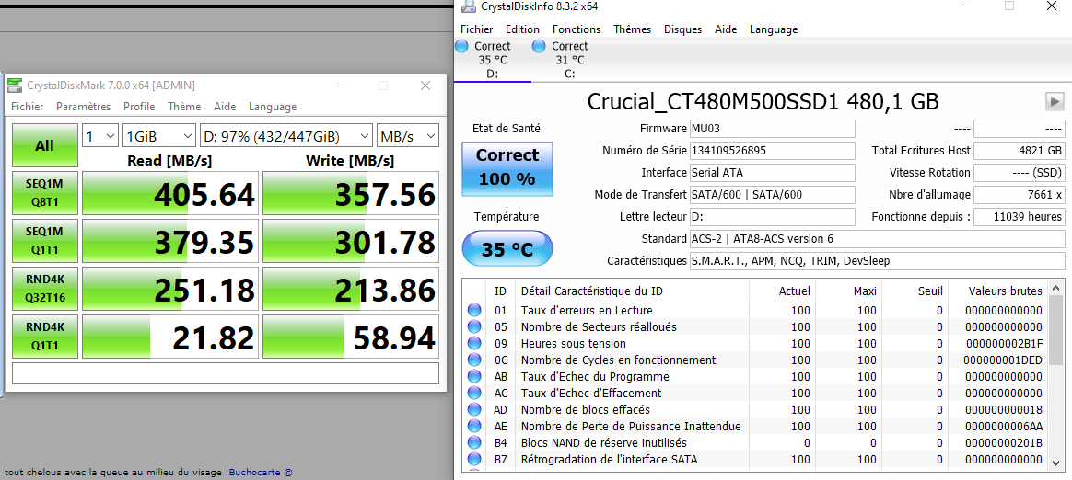Click the CrystalDiskMark app icon in title bar
The image size is (1072, 480).
[x=14, y=86]
